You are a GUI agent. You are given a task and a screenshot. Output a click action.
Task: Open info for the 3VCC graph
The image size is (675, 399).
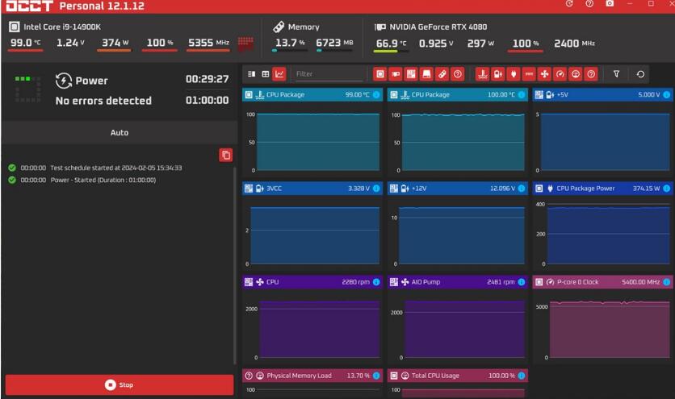coord(376,189)
